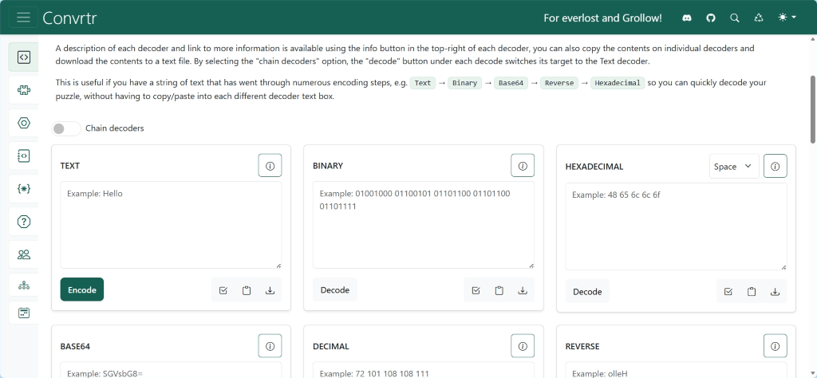Click the 'Binary' code tag in description
The image size is (817, 378).
[x=464, y=83]
